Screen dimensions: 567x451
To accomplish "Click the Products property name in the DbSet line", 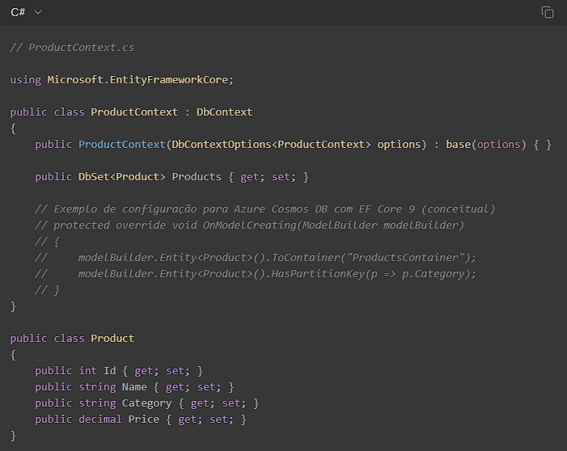I will click(197, 176).
